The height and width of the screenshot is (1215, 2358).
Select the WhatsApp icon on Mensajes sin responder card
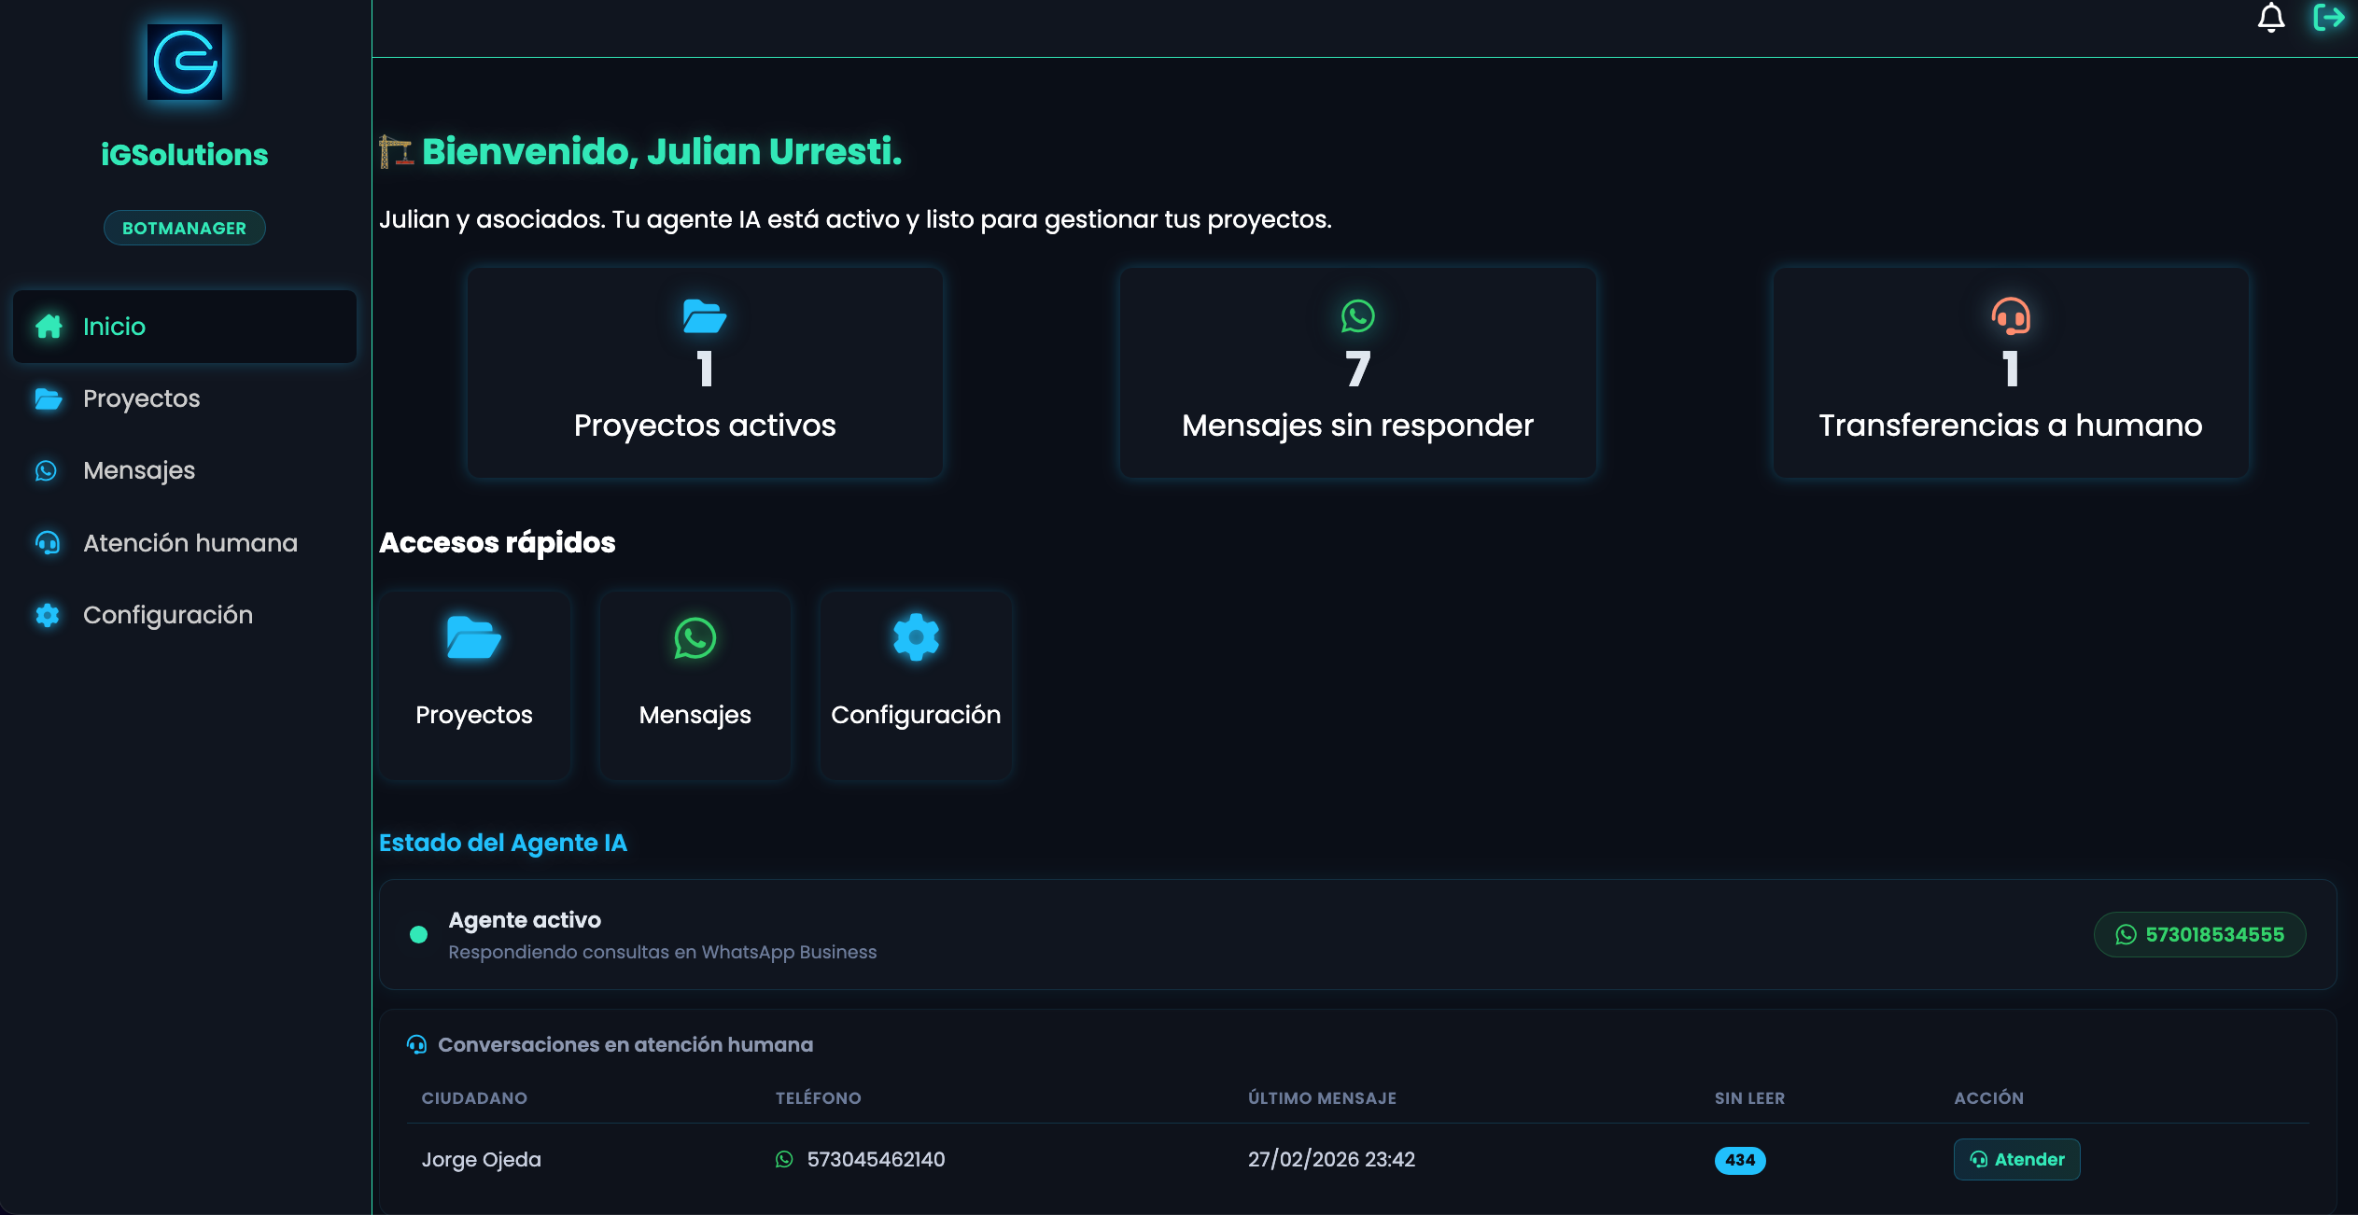[x=1355, y=315]
